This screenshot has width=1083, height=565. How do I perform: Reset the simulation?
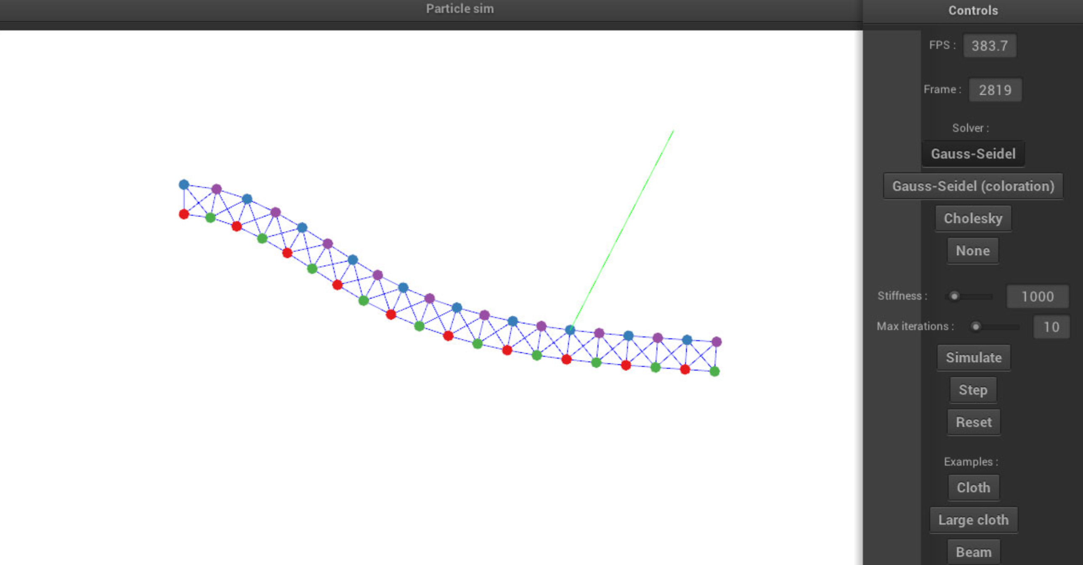click(x=973, y=422)
